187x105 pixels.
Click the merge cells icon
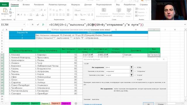(x=68, y=15)
